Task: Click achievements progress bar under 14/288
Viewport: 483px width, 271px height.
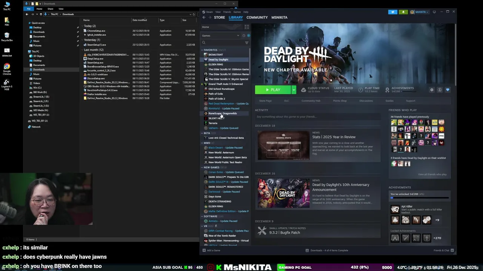Action: pos(420,198)
